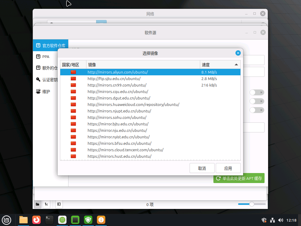Show tree view in file manager
Screen dimensions: 301x226
[46, 204]
